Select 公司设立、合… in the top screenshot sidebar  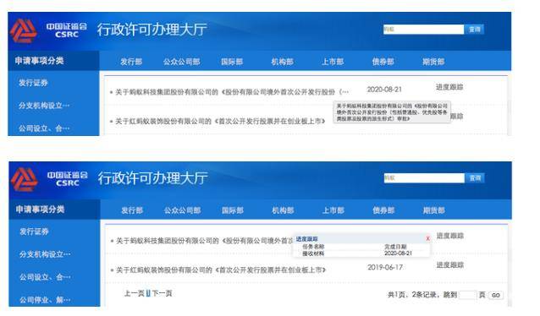tap(44, 128)
